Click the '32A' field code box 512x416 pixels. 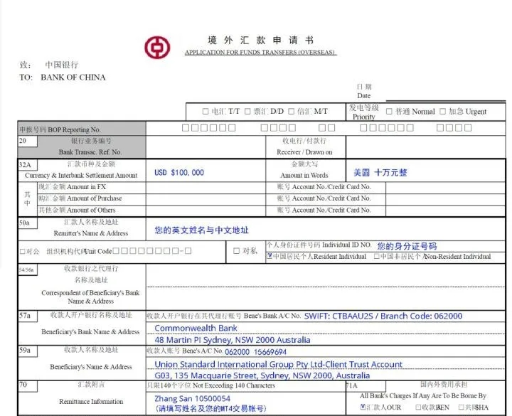tap(28, 164)
